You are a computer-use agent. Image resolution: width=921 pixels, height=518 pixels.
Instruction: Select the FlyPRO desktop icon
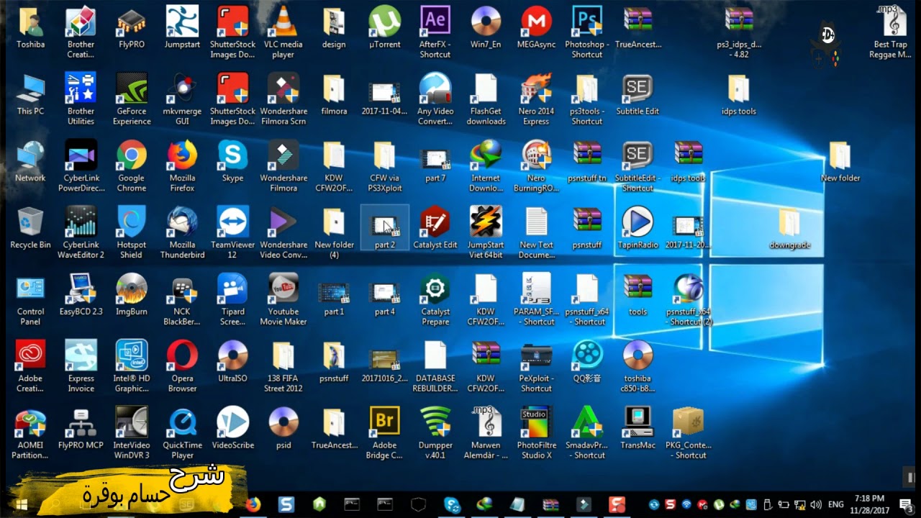point(132,22)
